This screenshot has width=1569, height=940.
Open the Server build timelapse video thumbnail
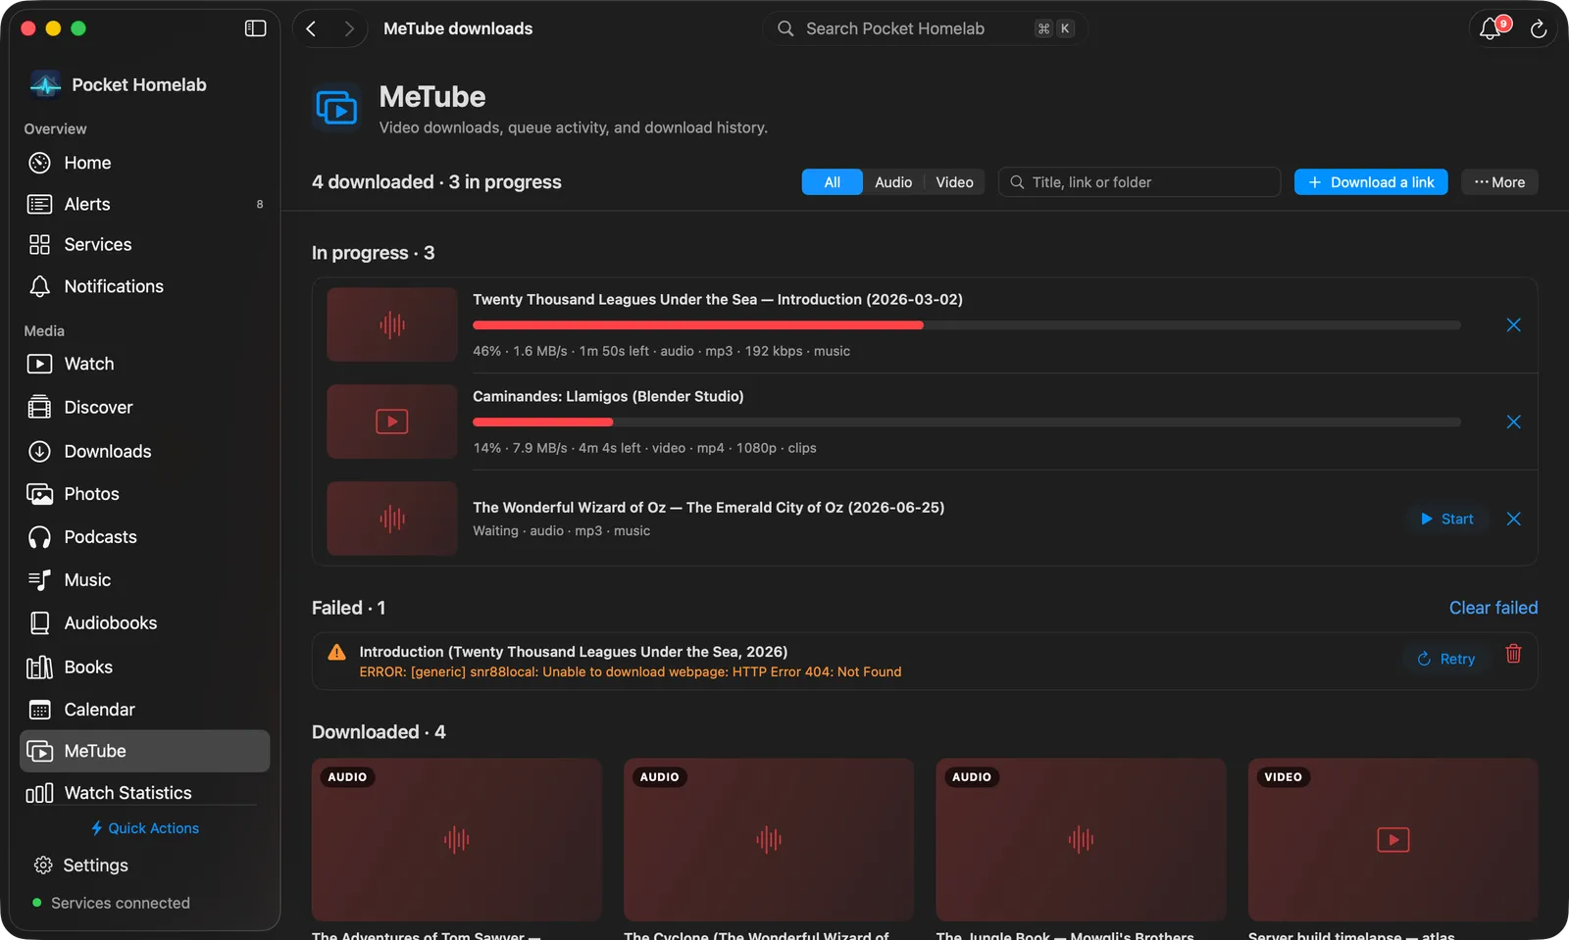tap(1392, 839)
